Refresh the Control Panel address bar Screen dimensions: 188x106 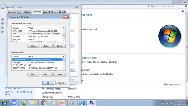pos(152,6)
